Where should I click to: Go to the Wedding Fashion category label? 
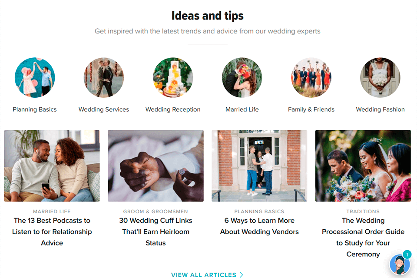(380, 109)
